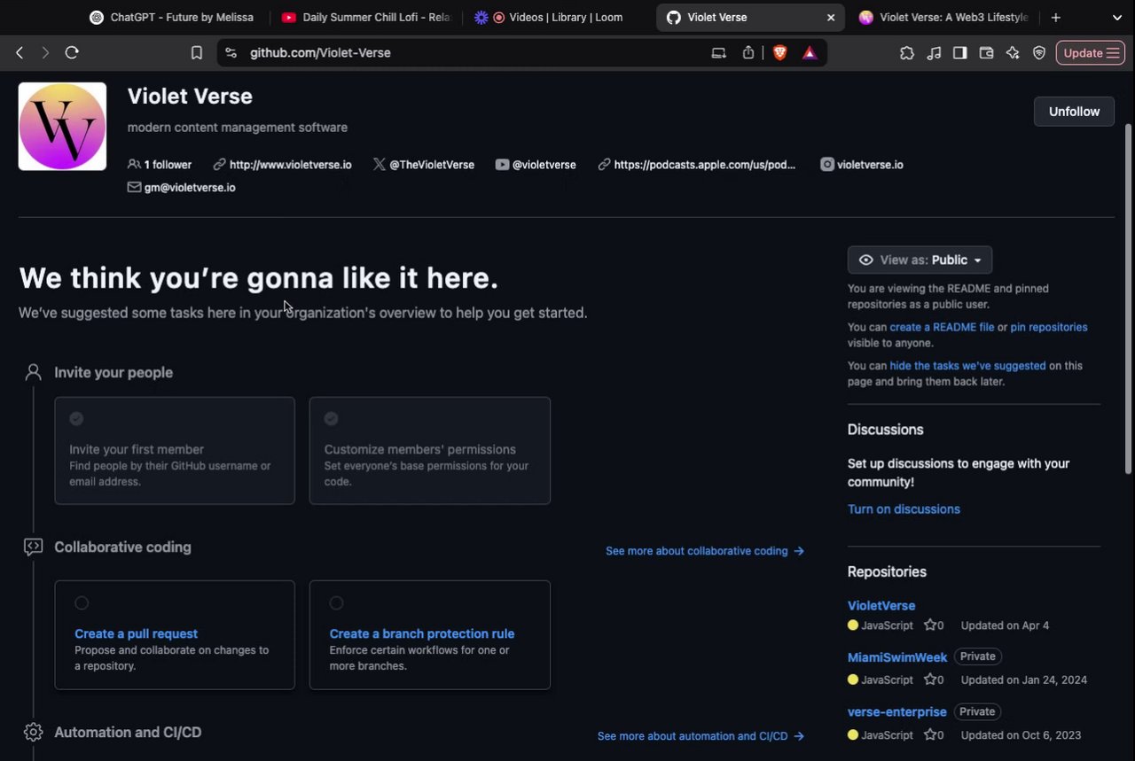Click the page vertical scrollbar
The height and width of the screenshot is (761, 1135).
click(1128, 299)
